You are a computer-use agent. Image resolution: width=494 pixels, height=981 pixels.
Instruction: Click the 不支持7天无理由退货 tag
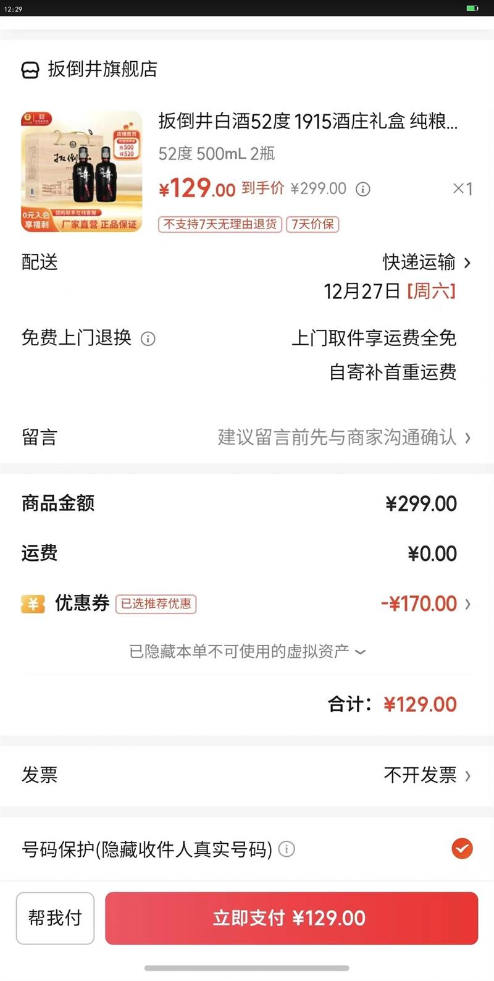[x=220, y=224]
